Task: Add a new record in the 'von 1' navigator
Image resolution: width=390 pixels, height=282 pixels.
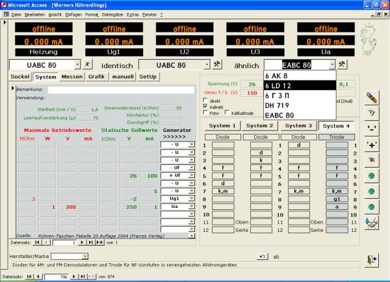Action: pos(99,242)
